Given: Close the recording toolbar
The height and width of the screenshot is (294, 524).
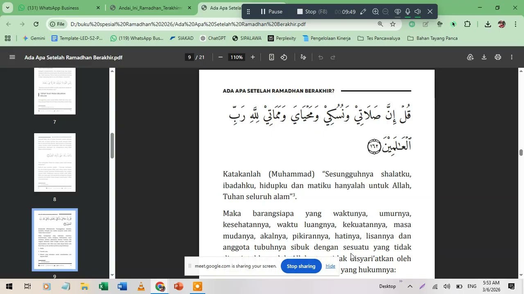Looking at the screenshot, I should click(x=430, y=12).
